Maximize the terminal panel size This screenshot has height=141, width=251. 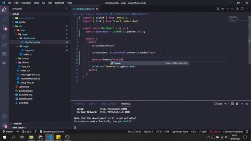pos(242,104)
